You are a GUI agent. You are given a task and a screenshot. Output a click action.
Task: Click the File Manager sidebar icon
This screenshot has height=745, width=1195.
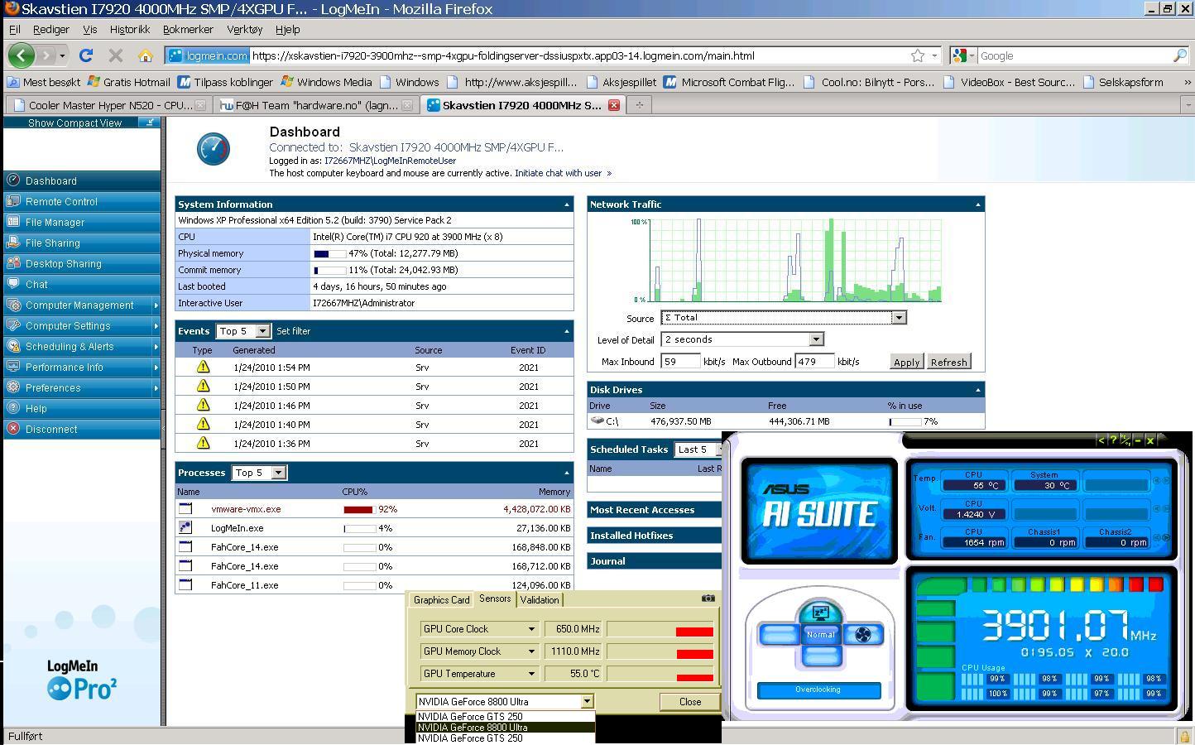pyautogui.click(x=13, y=222)
